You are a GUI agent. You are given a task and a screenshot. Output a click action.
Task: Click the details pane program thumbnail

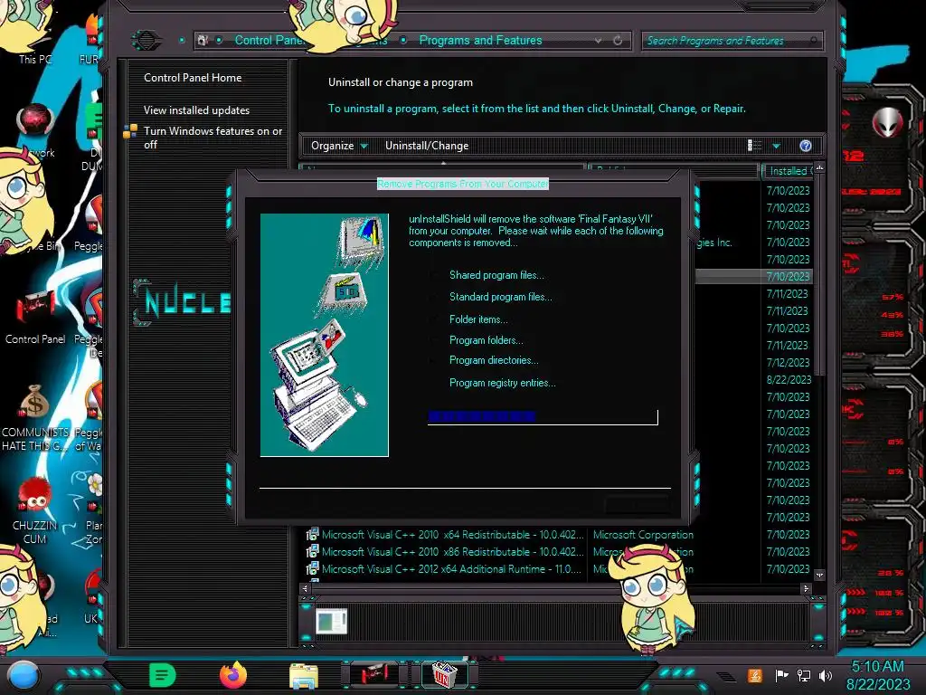click(x=331, y=622)
